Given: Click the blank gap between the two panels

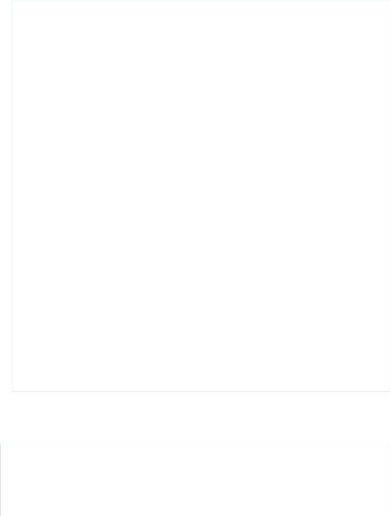Looking at the screenshot, I should (195, 417).
